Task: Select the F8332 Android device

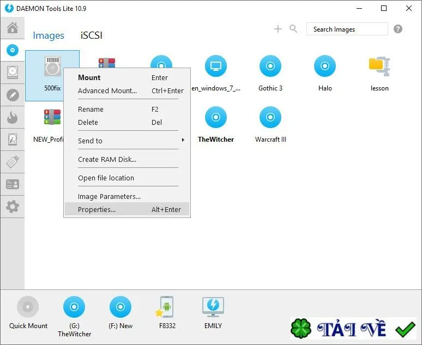Action: point(167,313)
